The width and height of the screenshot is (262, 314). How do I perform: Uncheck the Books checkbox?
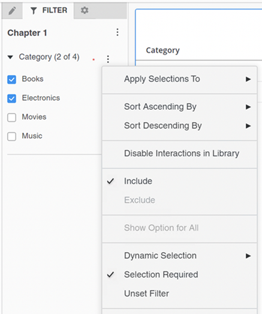[x=11, y=79]
